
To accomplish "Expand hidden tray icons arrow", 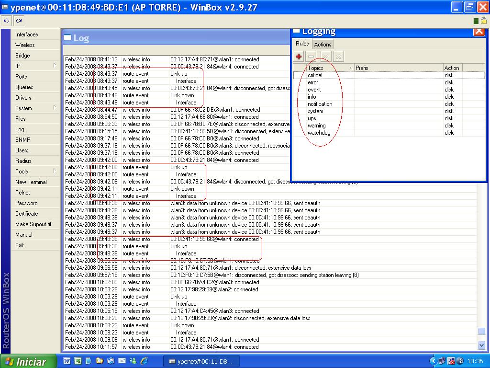I will [433, 361].
